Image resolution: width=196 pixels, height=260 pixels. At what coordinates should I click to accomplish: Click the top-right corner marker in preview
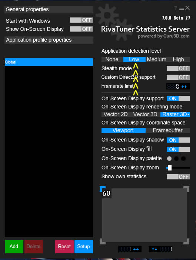click(x=186, y=189)
